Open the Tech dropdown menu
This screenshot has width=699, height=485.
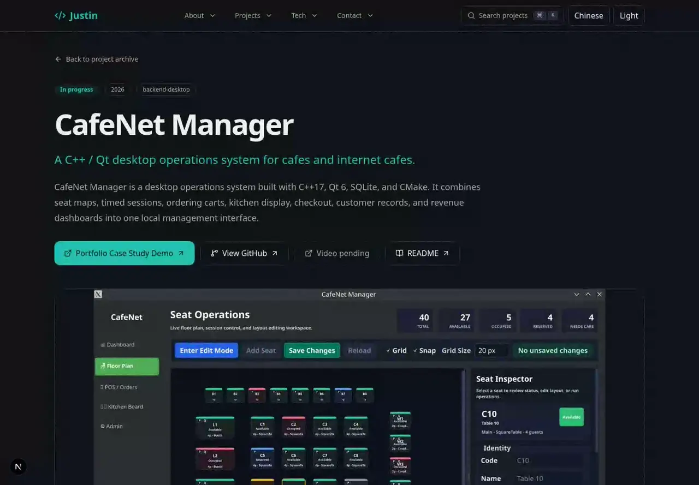(304, 15)
